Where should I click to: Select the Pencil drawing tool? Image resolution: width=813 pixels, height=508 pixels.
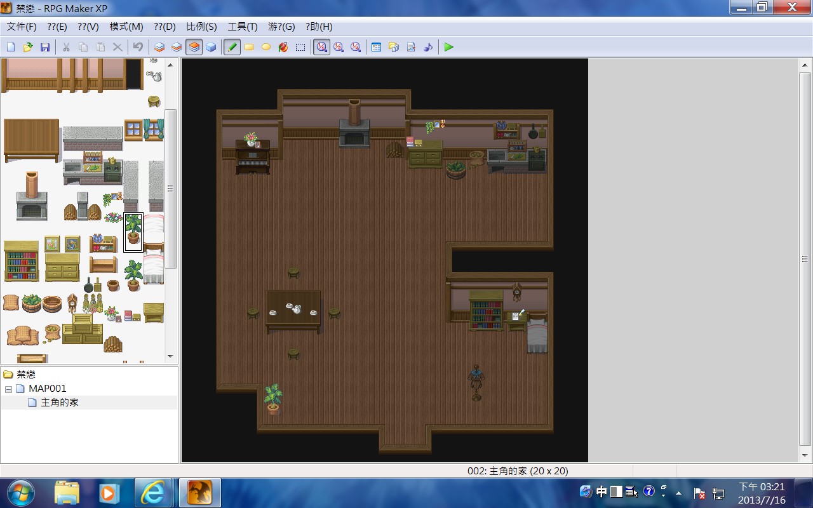point(232,47)
